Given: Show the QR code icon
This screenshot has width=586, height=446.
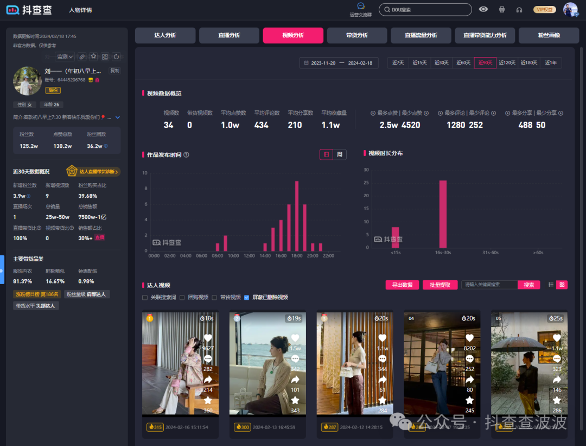Looking at the screenshot, I should point(105,56).
